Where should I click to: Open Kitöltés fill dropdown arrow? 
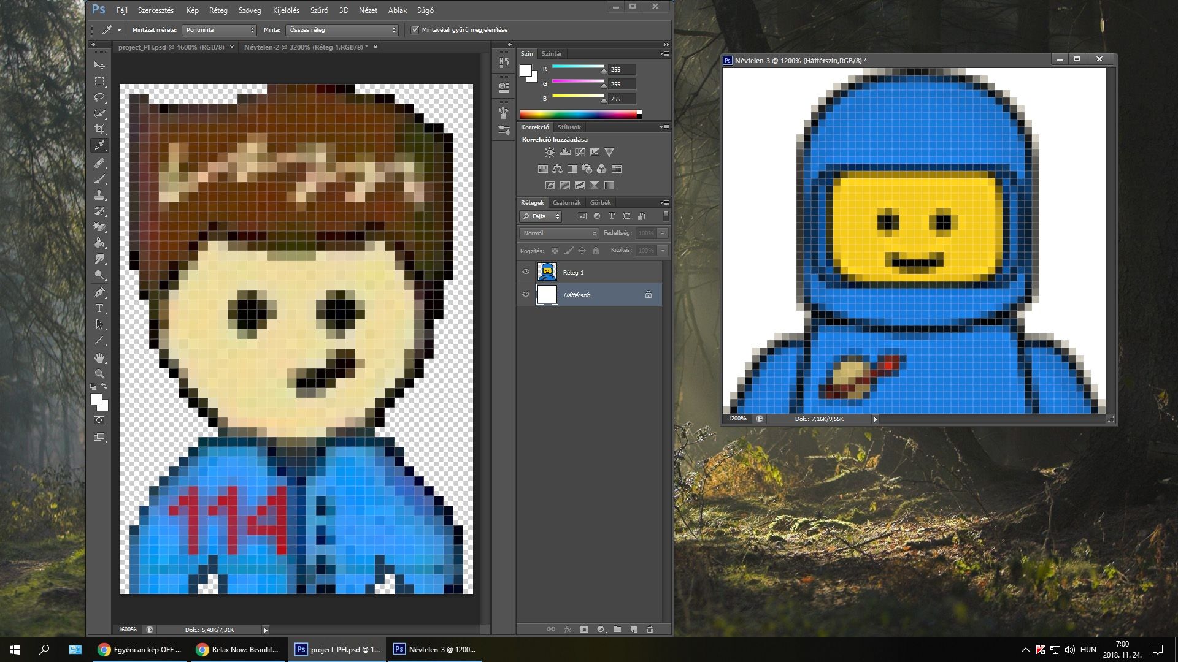point(663,251)
